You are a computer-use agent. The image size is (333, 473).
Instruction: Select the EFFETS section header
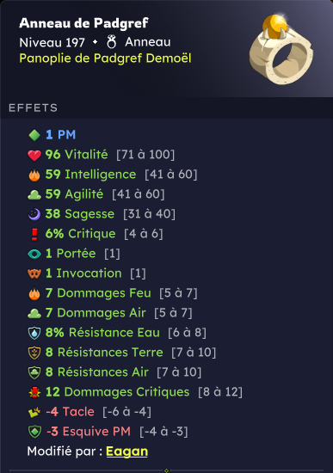[33, 107]
